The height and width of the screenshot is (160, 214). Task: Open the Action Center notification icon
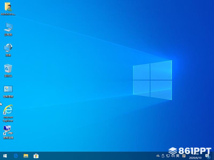pos(208,156)
